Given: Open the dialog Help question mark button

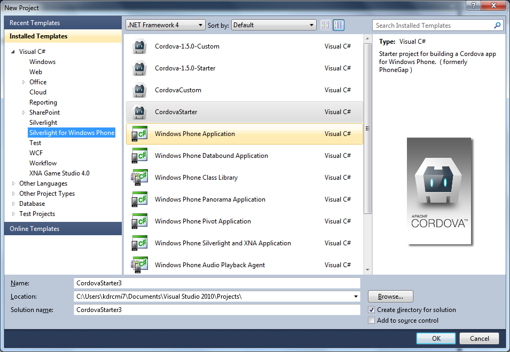Looking at the screenshot, I should tap(473, 5).
